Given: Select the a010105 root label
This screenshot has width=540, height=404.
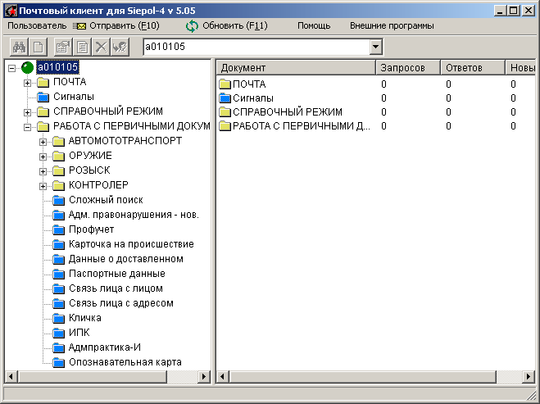Looking at the screenshot, I should [x=57, y=67].
